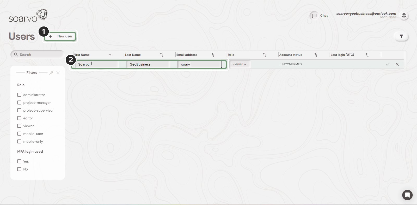Click the Users page heading
Image resolution: width=417 pixels, height=205 pixels.
coord(22,37)
